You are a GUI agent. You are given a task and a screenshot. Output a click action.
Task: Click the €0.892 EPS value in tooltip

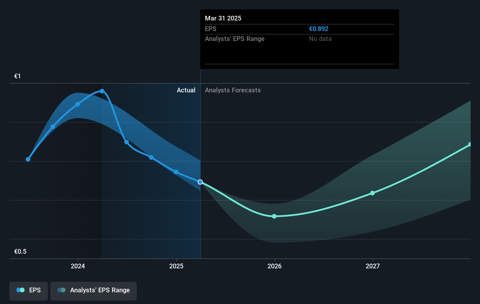[x=319, y=29]
